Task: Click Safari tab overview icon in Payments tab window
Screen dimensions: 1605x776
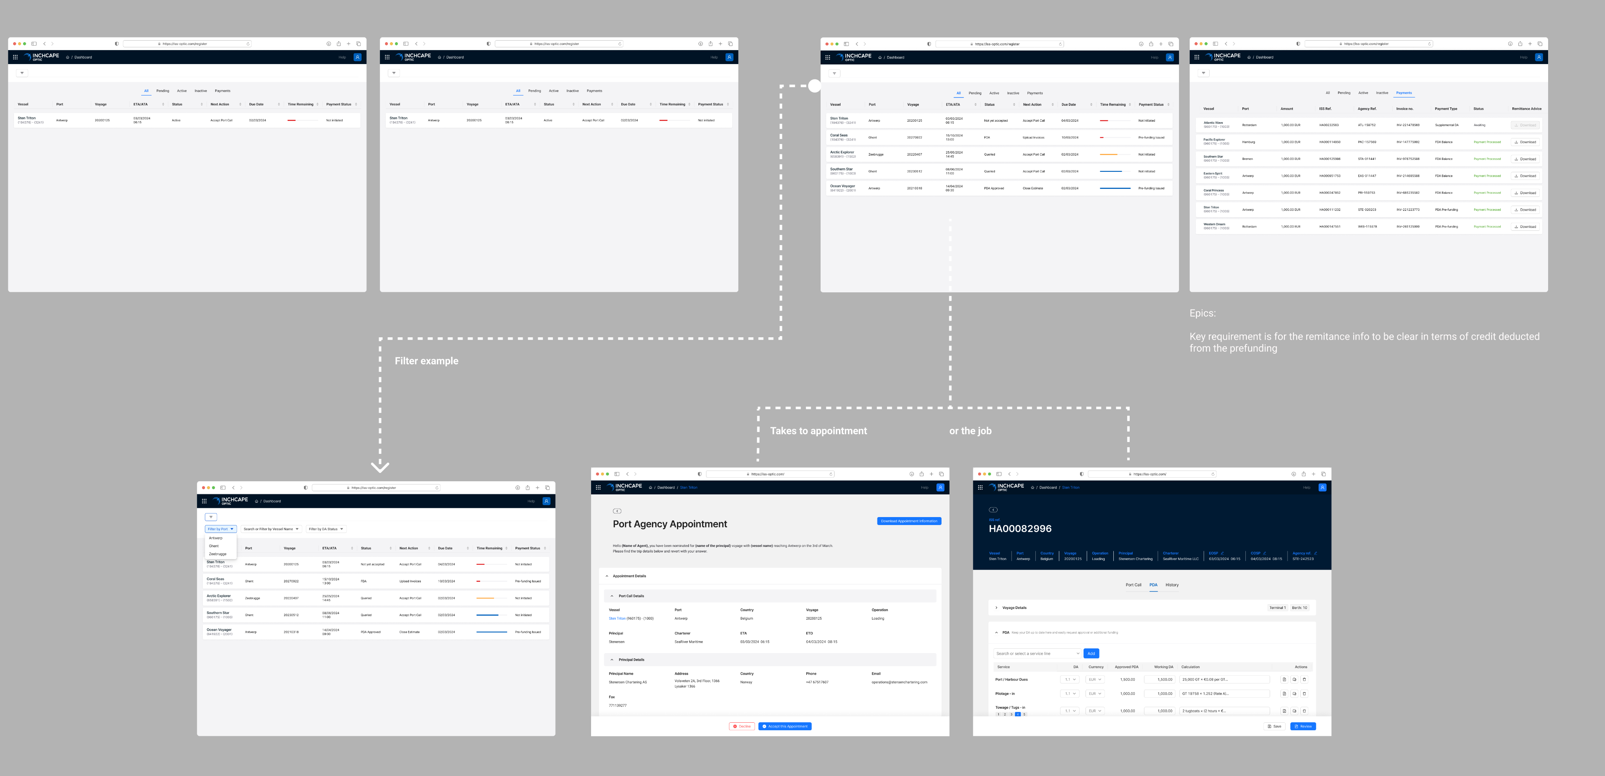Action: [1540, 44]
